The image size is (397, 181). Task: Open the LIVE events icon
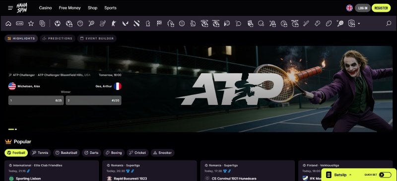point(20,23)
